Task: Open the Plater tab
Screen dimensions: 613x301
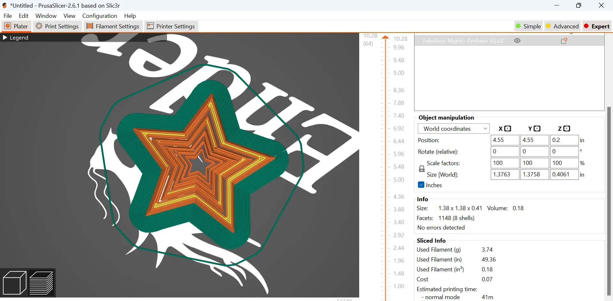Action: (16, 26)
